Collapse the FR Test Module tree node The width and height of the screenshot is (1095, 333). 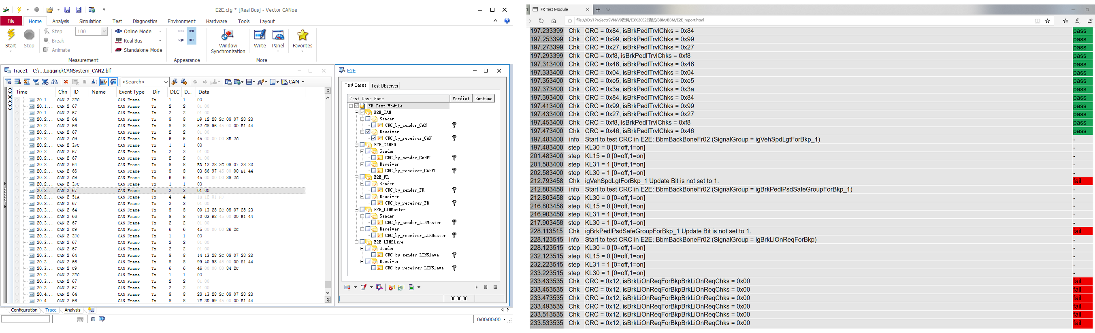(x=351, y=106)
